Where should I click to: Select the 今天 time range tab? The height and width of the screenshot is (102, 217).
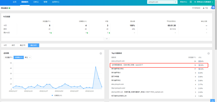[5, 45]
